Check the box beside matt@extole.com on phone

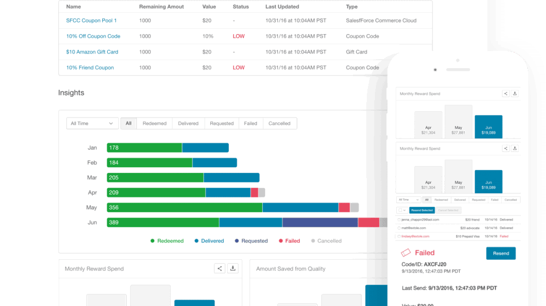pos(399,228)
